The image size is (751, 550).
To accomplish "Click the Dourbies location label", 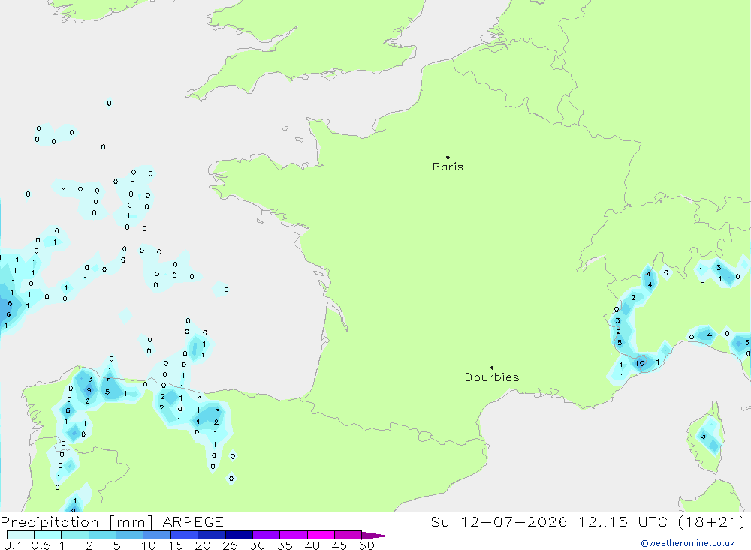I will point(492,377).
